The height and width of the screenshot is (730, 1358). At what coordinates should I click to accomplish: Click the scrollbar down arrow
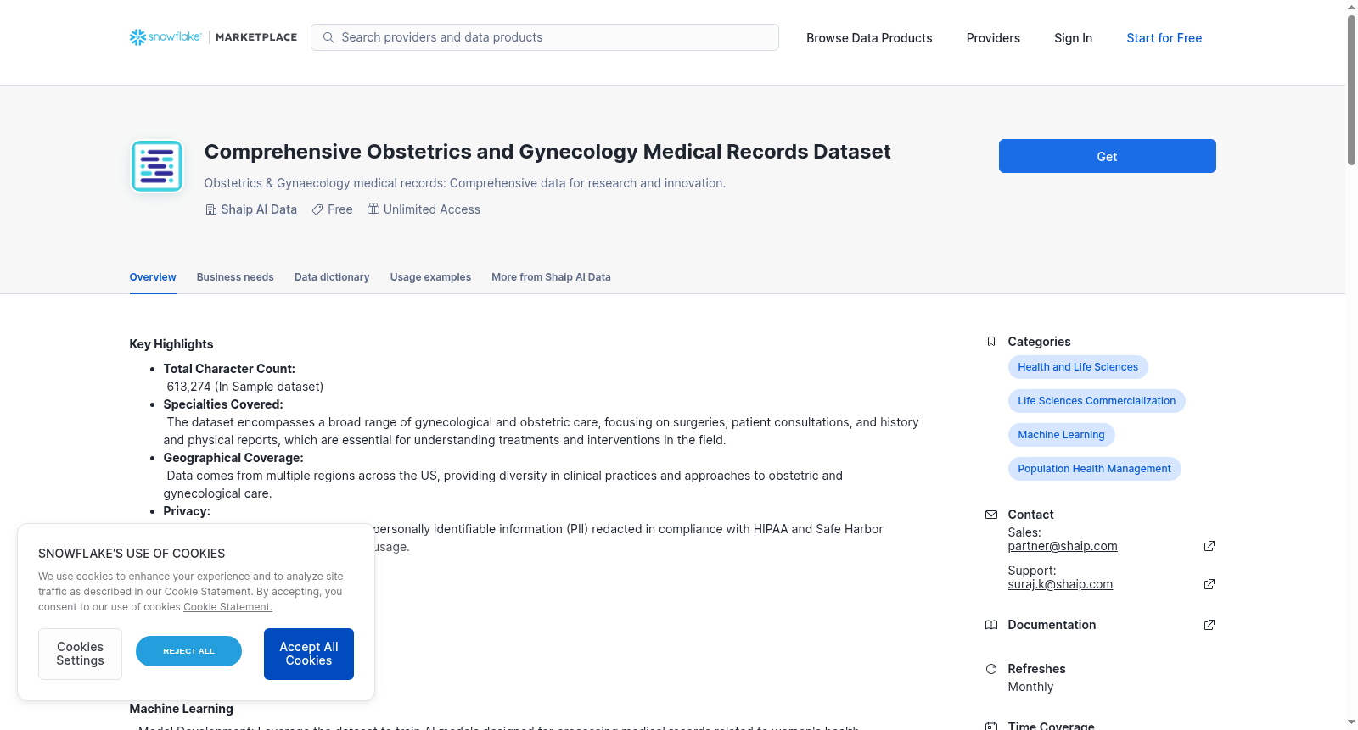pyautogui.click(x=1351, y=723)
